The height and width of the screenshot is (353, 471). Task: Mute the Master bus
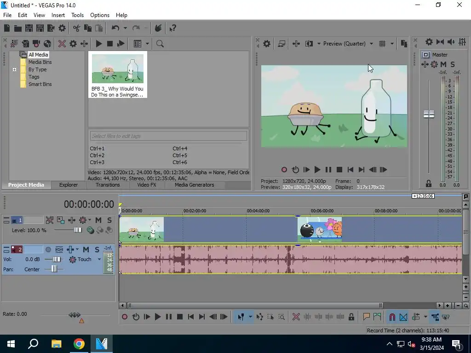(443, 64)
